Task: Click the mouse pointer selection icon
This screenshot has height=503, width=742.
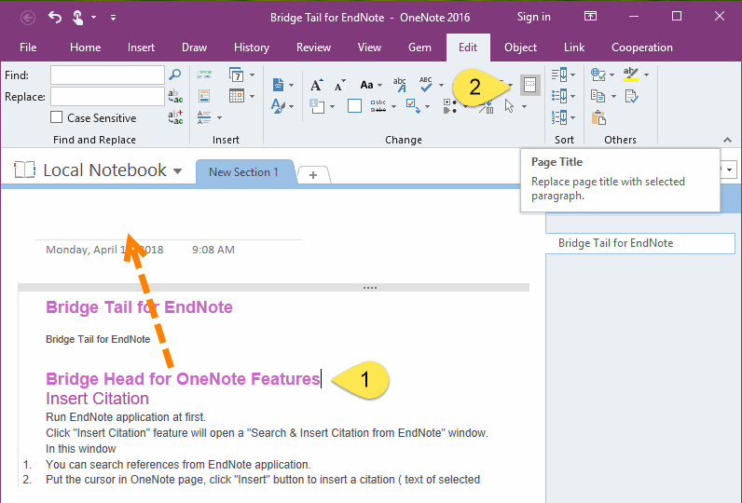Action: click(509, 106)
